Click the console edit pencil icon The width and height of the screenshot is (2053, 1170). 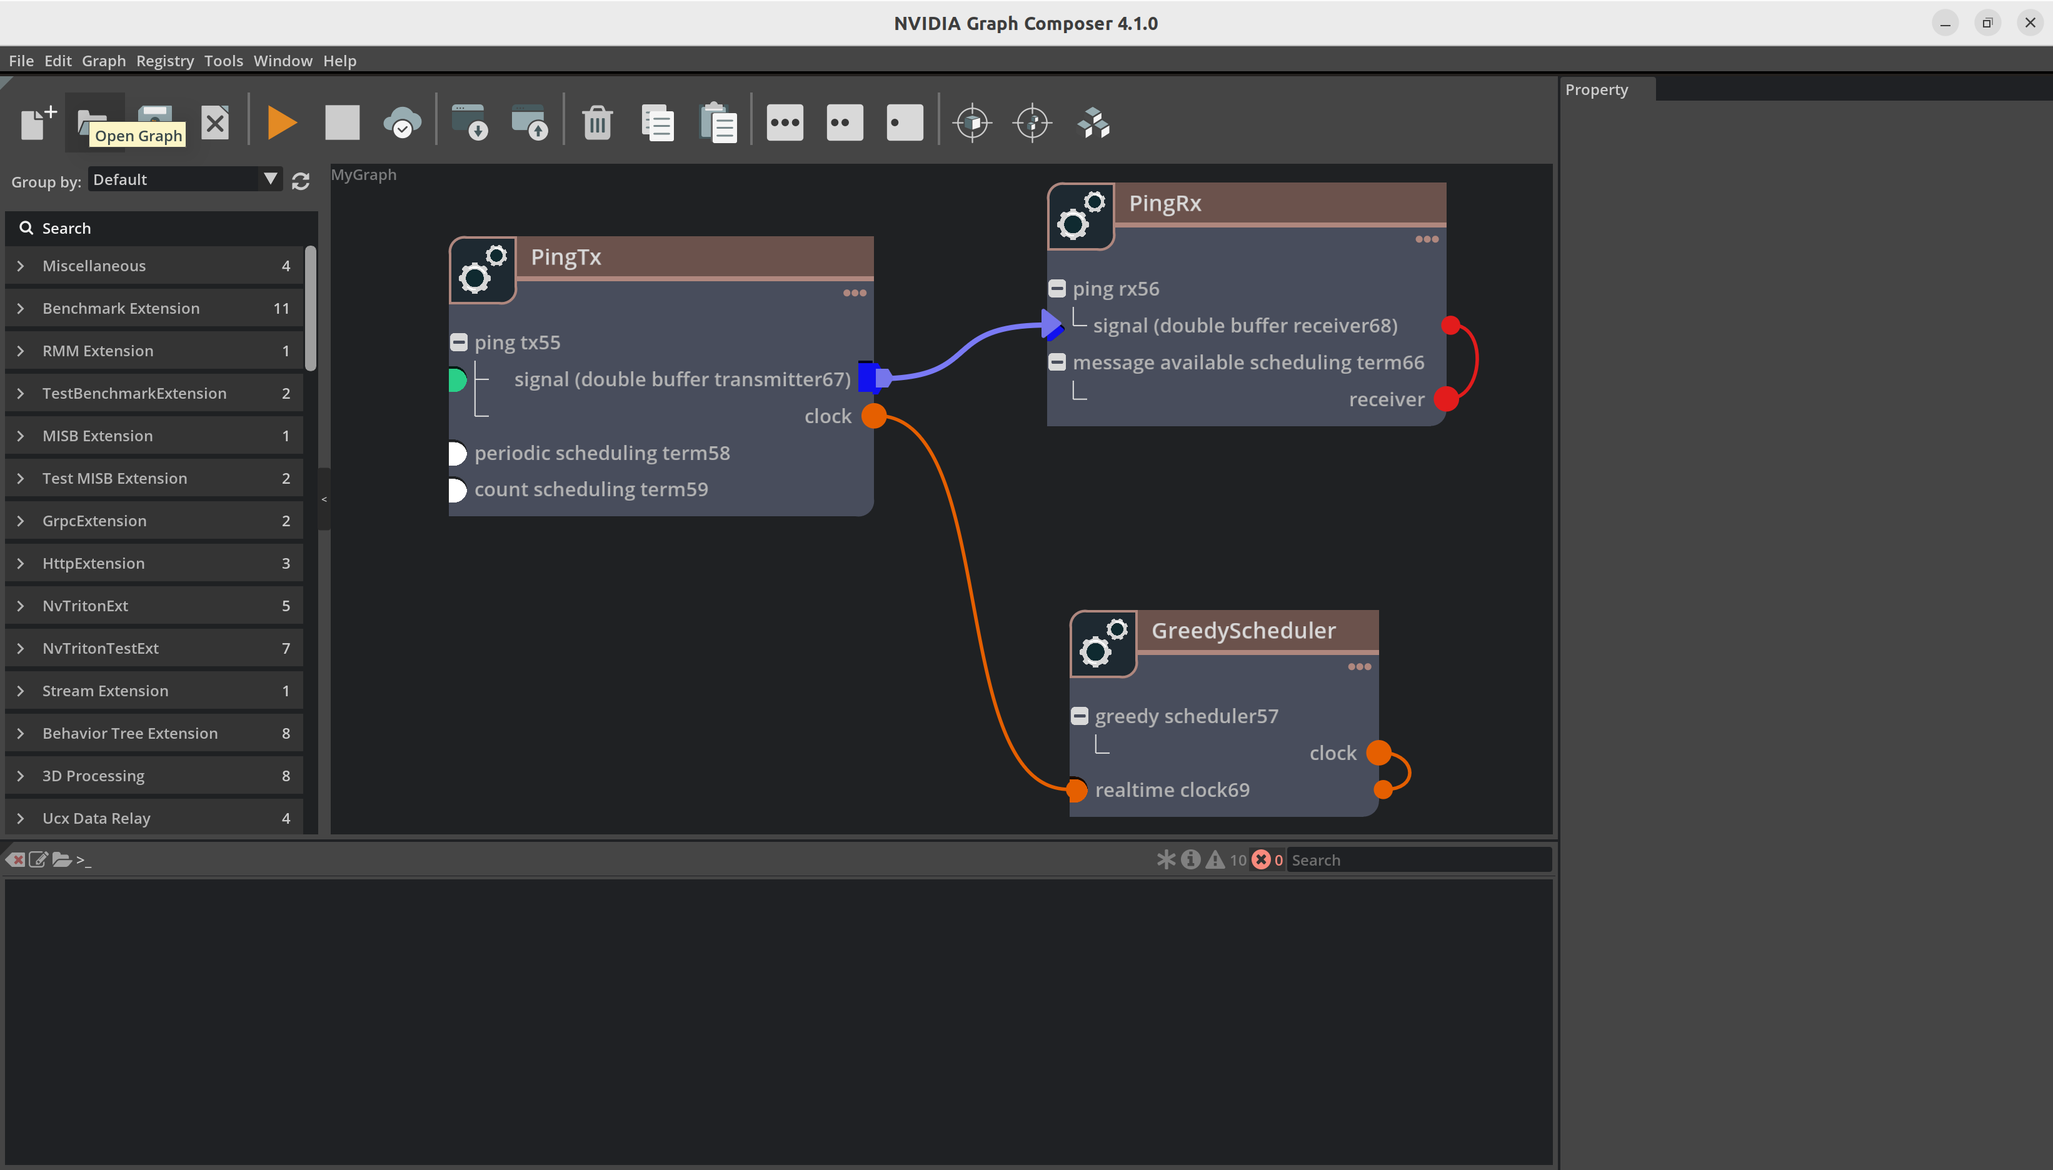click(x=38, y=860)
